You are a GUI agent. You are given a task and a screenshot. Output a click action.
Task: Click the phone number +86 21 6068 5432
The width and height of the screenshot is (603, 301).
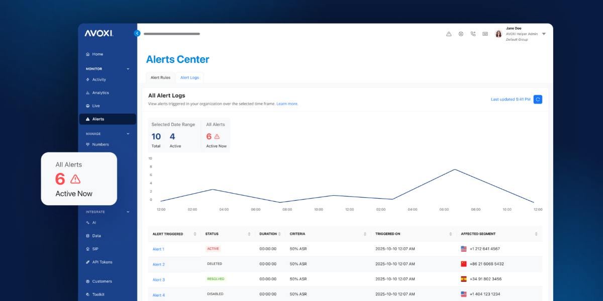(x=486, y=264)
